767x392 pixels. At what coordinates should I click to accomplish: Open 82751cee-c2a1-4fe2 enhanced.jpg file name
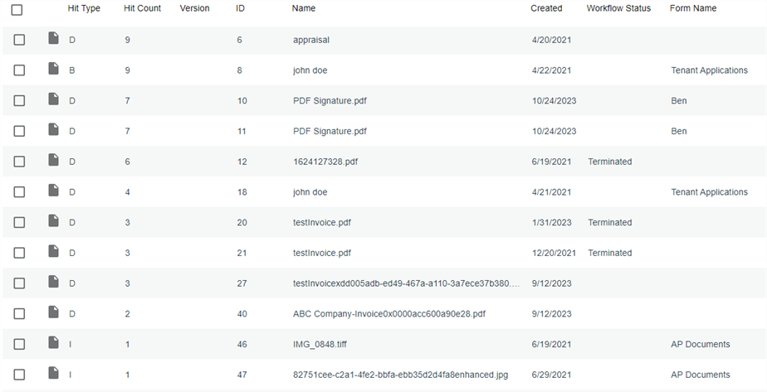click(x=401, y=375)
